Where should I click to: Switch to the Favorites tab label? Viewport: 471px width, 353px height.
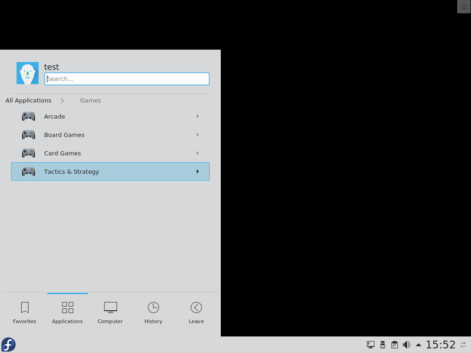25,321
